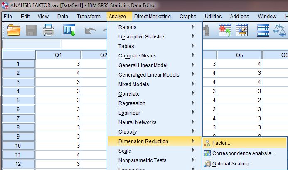
Task: Click the Recall recent dialogs icon
Action: pos(69,30)
